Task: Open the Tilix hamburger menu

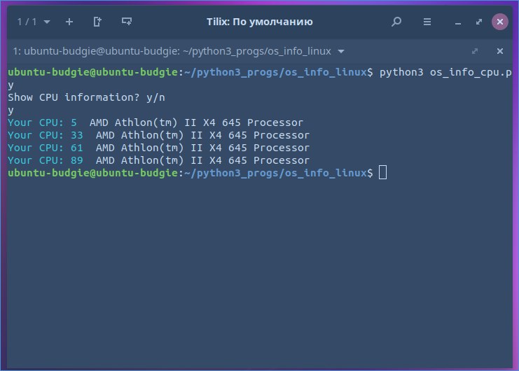Action: pos(427,22)
